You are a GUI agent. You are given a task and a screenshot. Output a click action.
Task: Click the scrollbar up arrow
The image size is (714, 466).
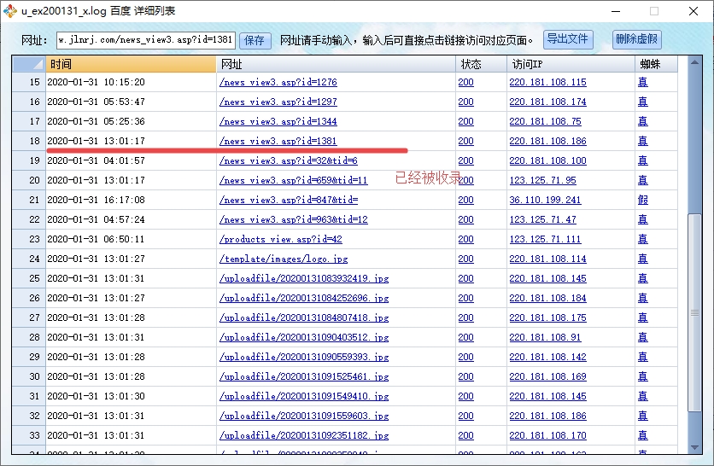(x=693, y=65)
